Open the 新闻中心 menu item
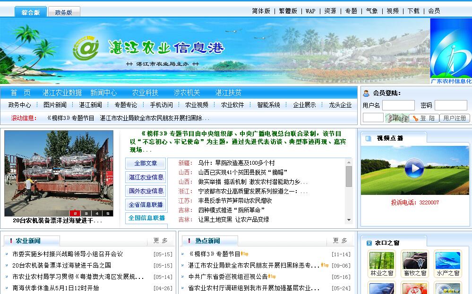 [103, 92]
